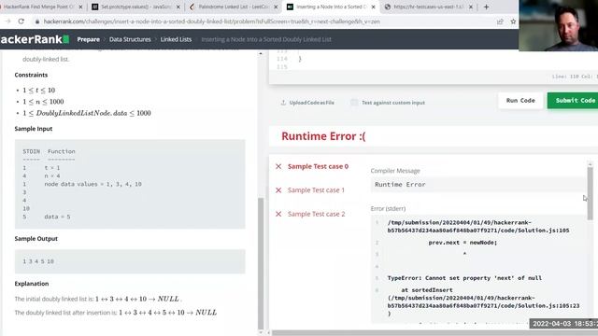
Task: Click the webcam video overlay
Action: click(x=559, y=25)
